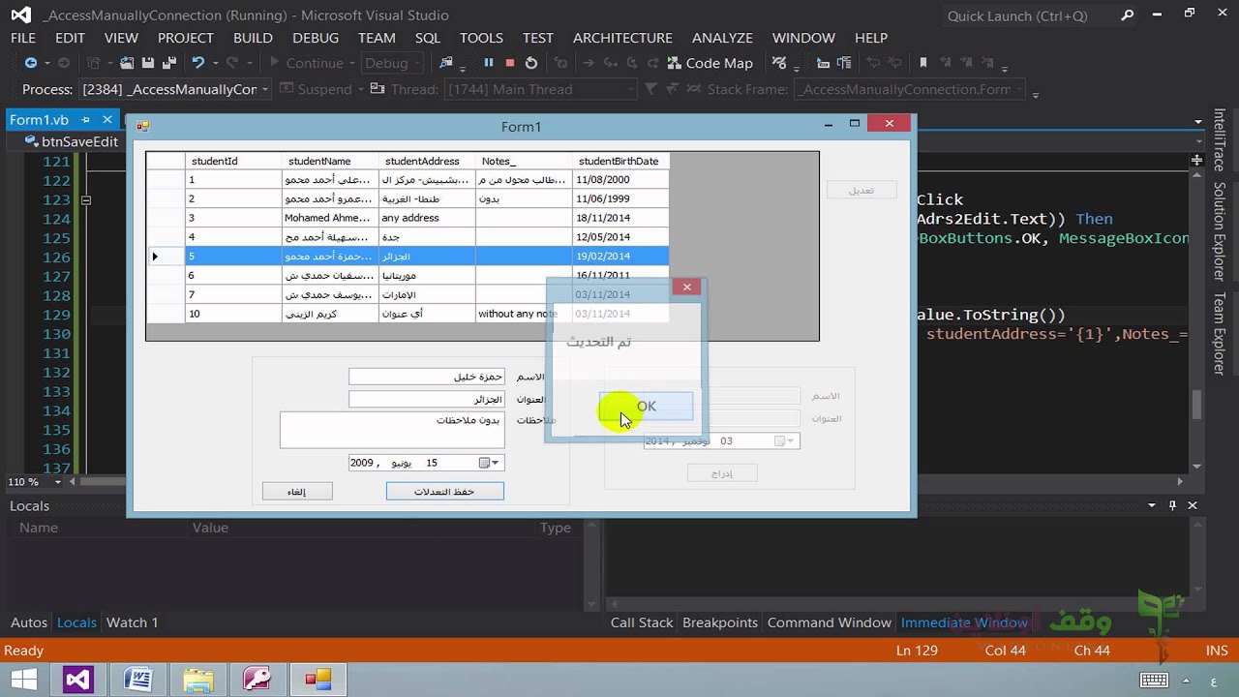The width and height of the screenshot is (1239, 697).
Task: Click the Value column header in Locals
Action: pyautogui.click(x=210, y=528)
